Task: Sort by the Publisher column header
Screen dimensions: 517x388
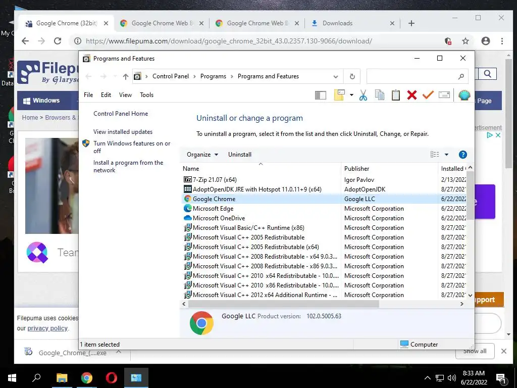Action: tap(389, 169)
